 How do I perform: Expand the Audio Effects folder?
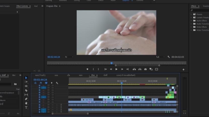[x=191, y=21]
